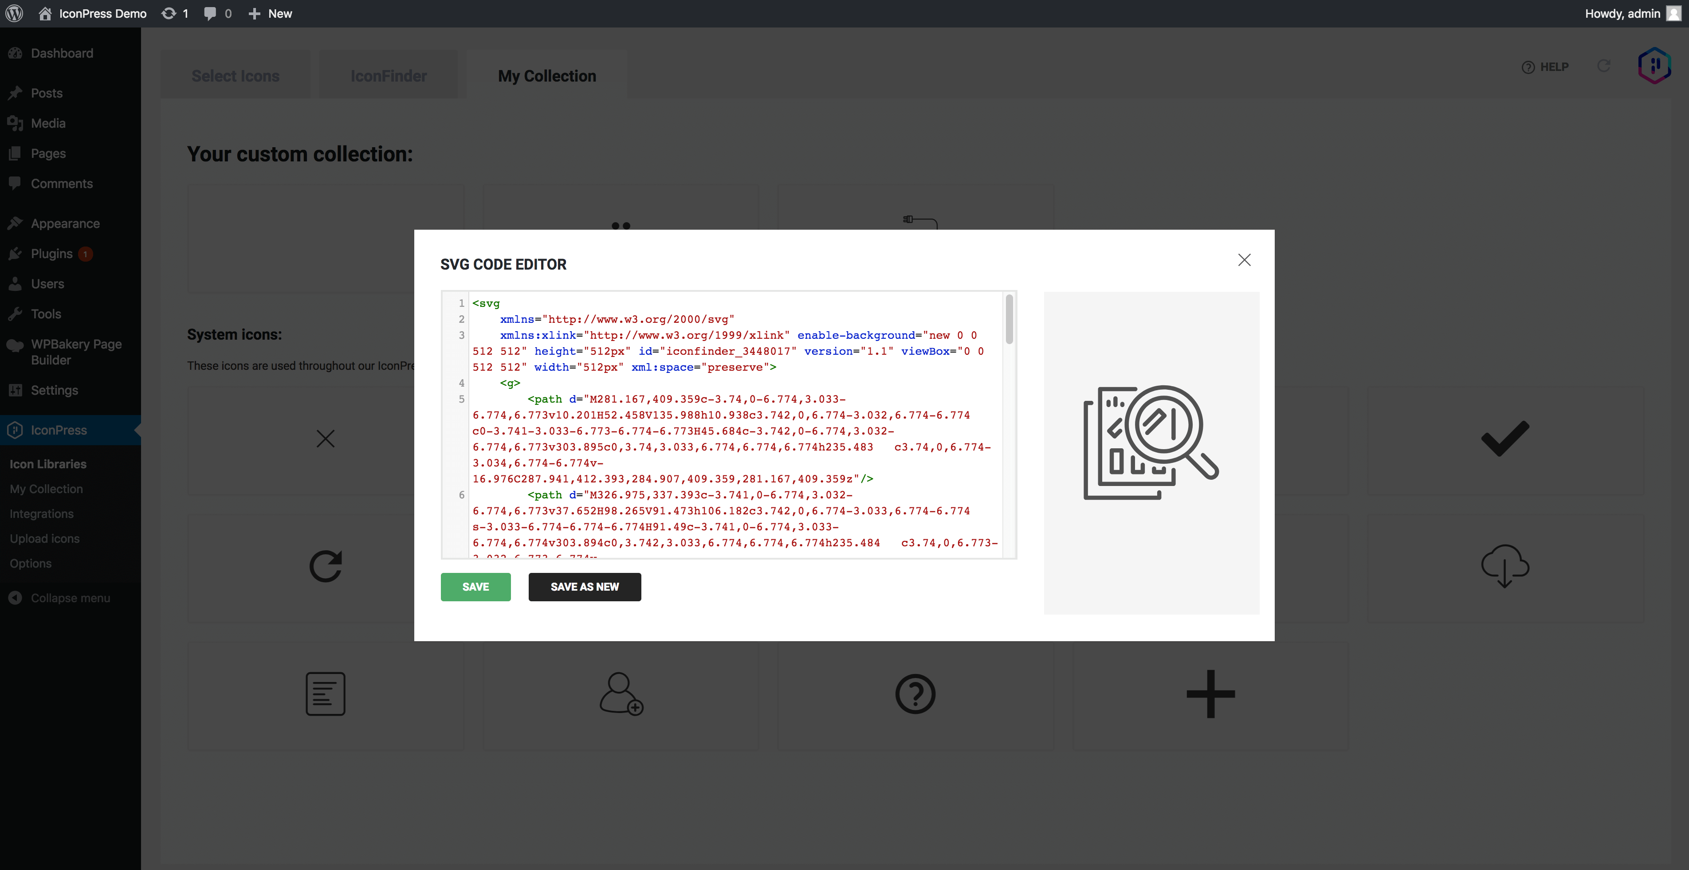Open the WordPress logo menu
The width and height of the screenshot is (1689, 870).
pyautogui.click(x=15, y=13)
